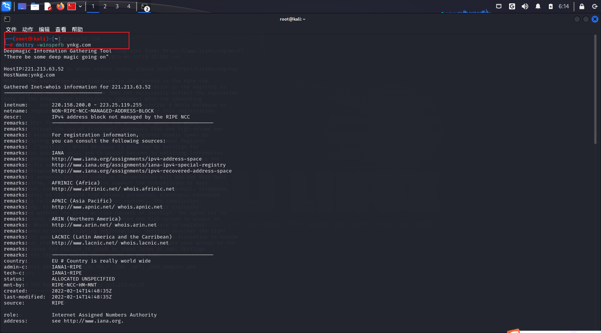Click the source: RIPE value
This screenshot has width=601, height=333.
58,303
